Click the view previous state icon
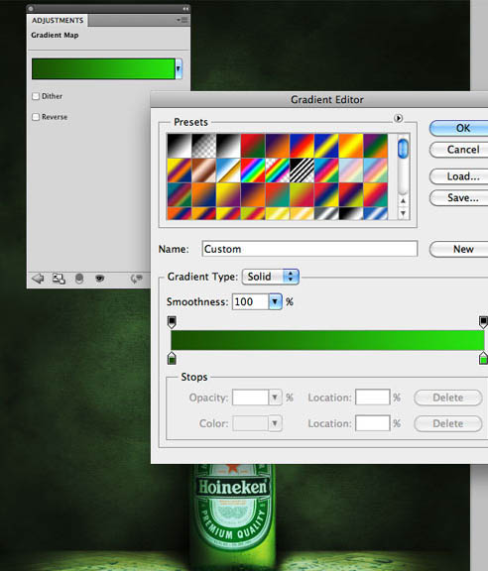Image resolution: width=488 pixels, height=571 pixels. click(x=136, y=279)
